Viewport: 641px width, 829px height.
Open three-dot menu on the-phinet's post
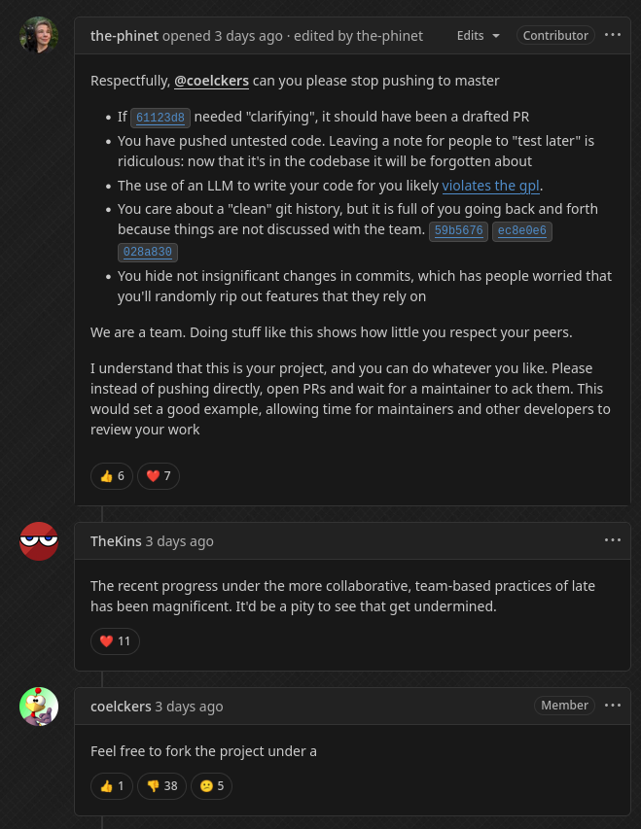click(613, 35)
